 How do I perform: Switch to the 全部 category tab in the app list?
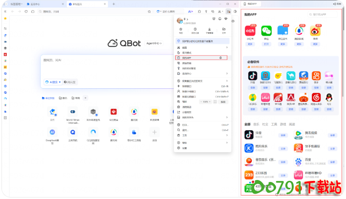(x=247, y=124)
